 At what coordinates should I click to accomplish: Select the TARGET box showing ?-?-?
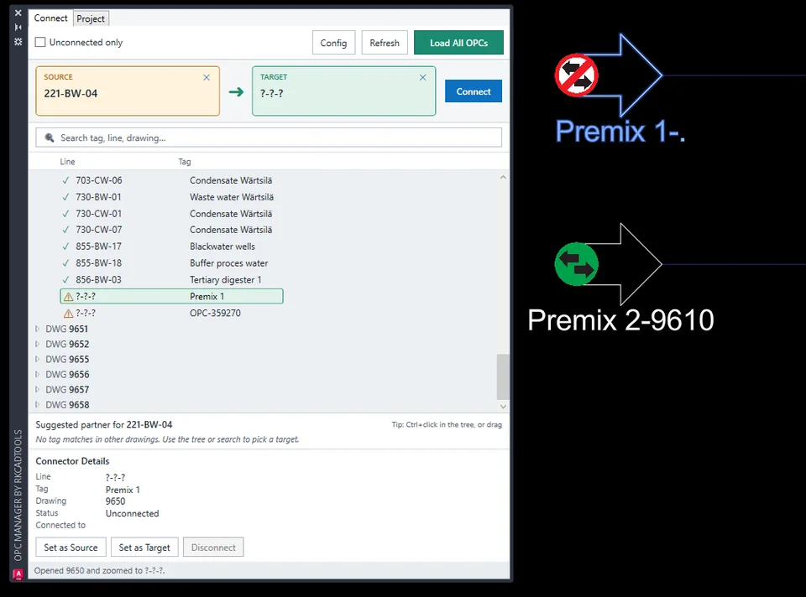click(x=344, y=91)
